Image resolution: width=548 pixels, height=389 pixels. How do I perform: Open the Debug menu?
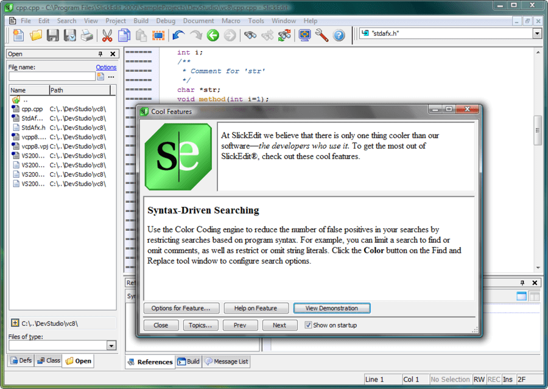(x=166, y=21)
